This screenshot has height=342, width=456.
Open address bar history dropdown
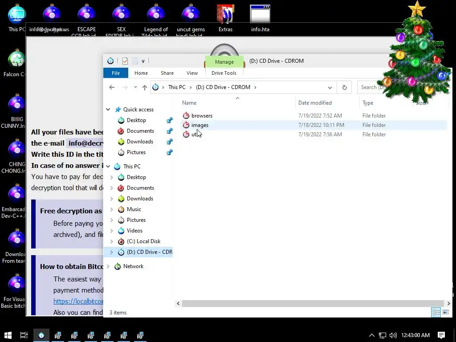coord(330,87)
